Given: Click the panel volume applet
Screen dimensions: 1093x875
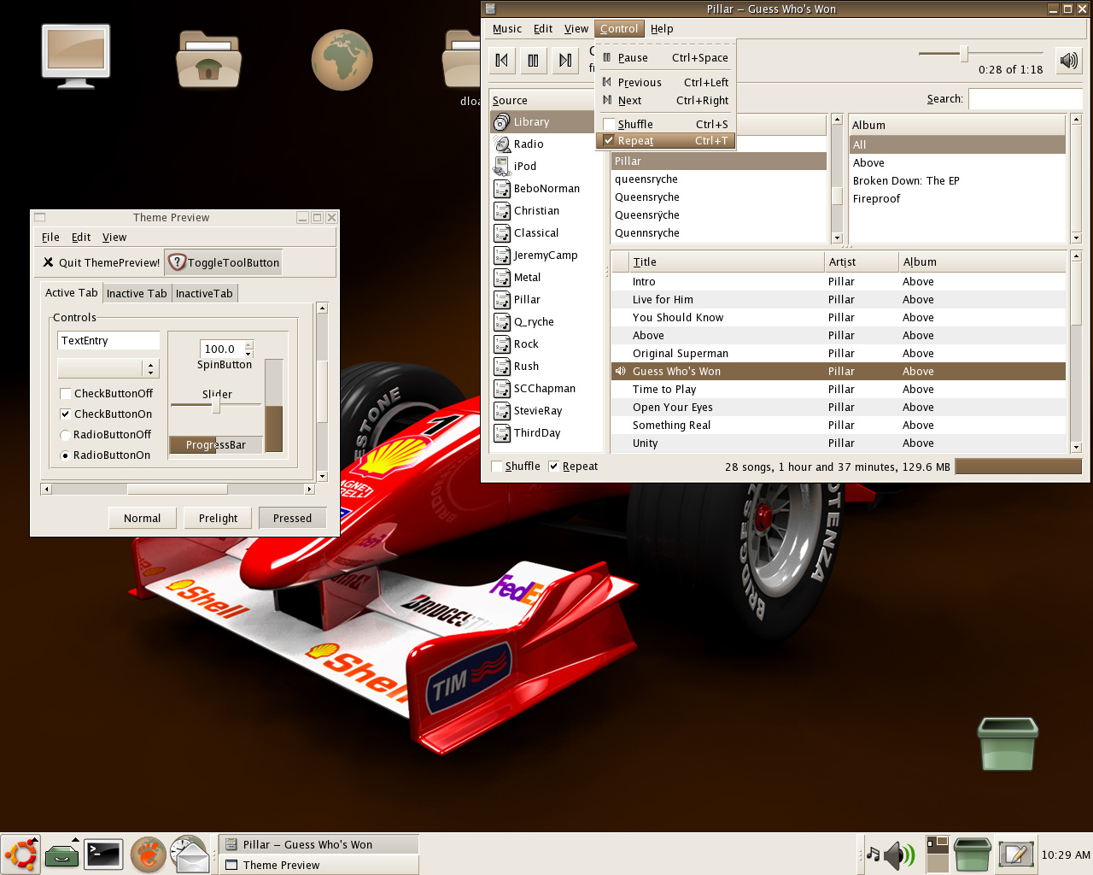Looking at the screenshot, I should pyautogui.click(x=899, y=854).
